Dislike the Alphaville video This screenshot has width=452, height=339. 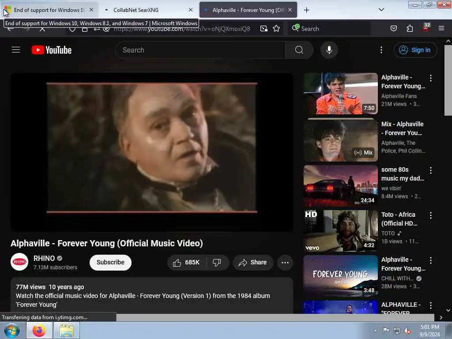[217, 262]
